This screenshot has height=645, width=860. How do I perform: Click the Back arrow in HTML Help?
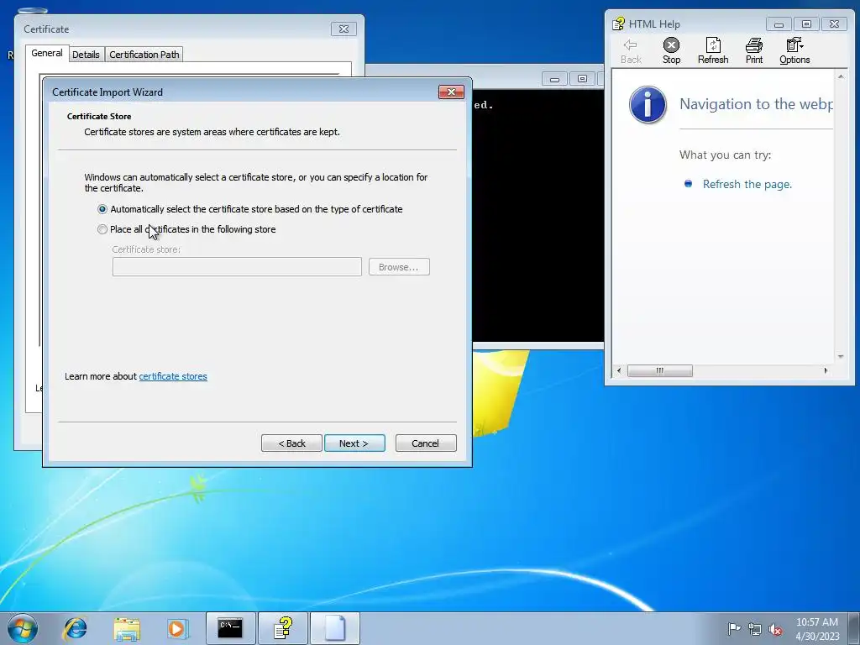(x=630, y=50)
